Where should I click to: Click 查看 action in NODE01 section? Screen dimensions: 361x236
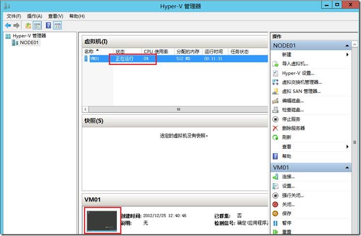[x=286, y=146]
